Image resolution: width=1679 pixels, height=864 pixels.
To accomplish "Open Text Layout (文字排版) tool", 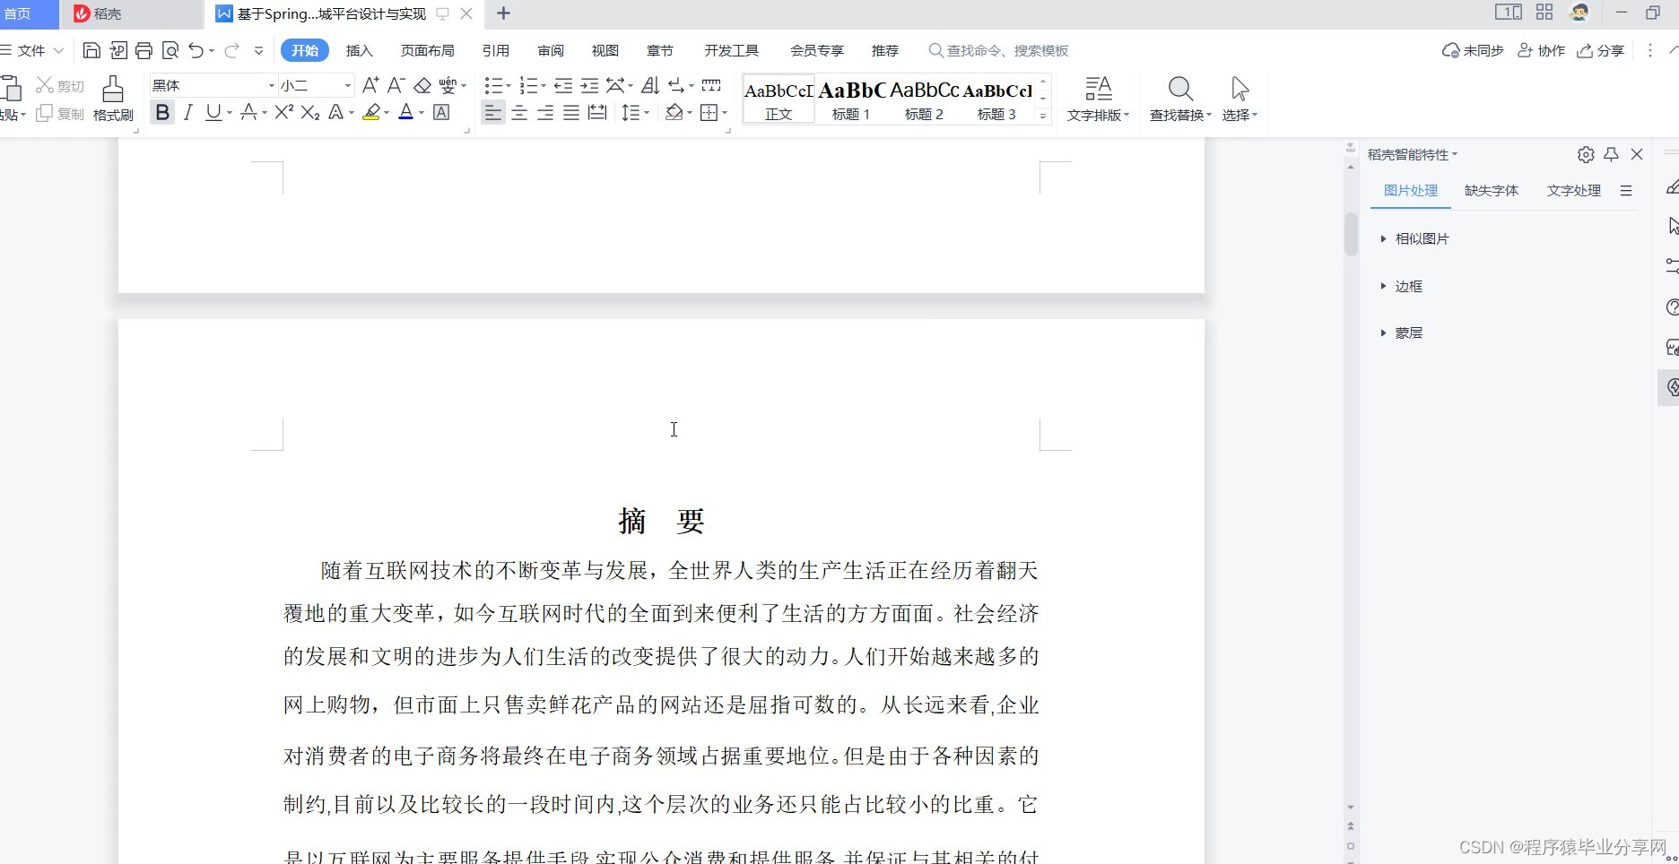I will [1098, 99].
